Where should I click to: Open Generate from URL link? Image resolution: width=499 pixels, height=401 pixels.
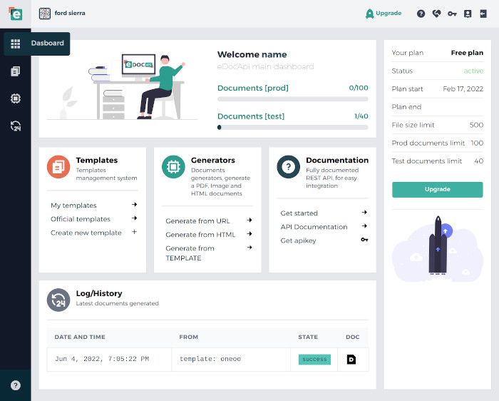[197, 221]
